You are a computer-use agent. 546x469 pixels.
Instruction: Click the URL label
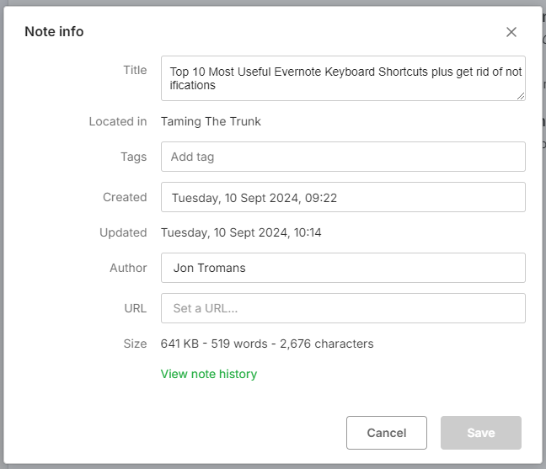coord(135,308)
